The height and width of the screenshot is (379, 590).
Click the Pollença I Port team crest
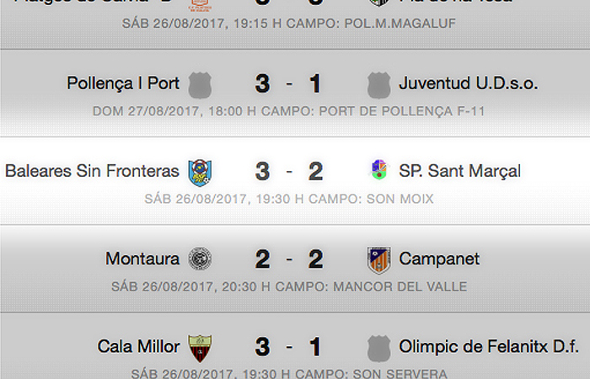click(200, 84)
